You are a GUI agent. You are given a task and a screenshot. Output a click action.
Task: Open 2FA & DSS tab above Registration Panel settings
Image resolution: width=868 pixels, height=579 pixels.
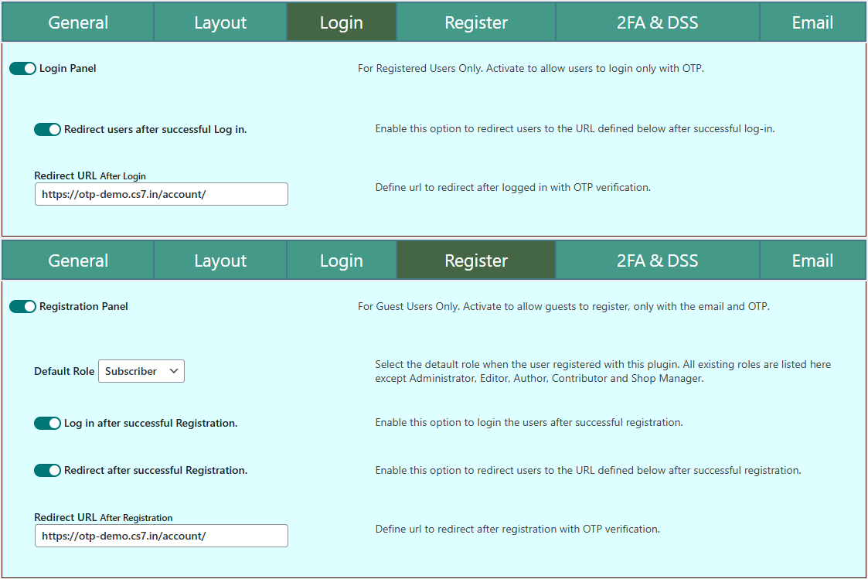(657, 261)
